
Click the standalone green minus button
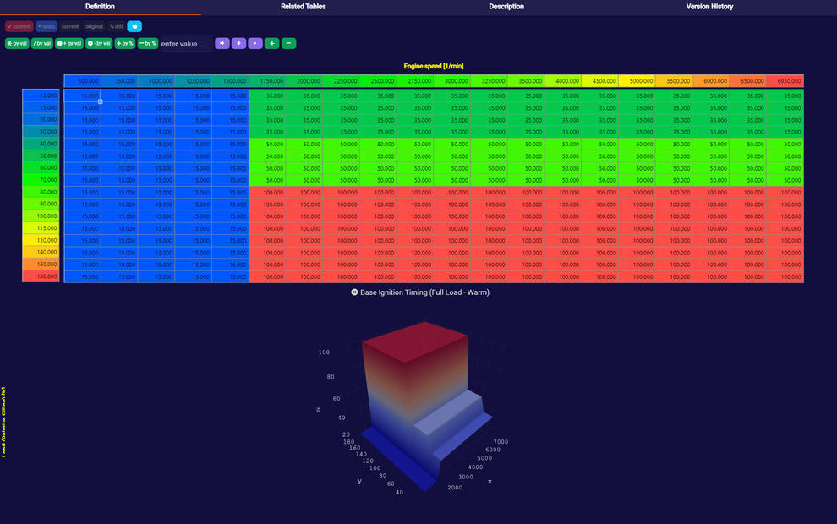[x=288, y=43]
